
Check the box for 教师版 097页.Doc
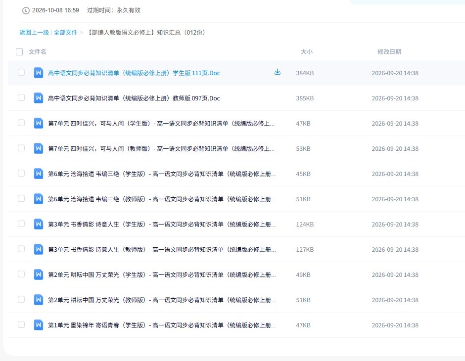(x=21, y=97)
